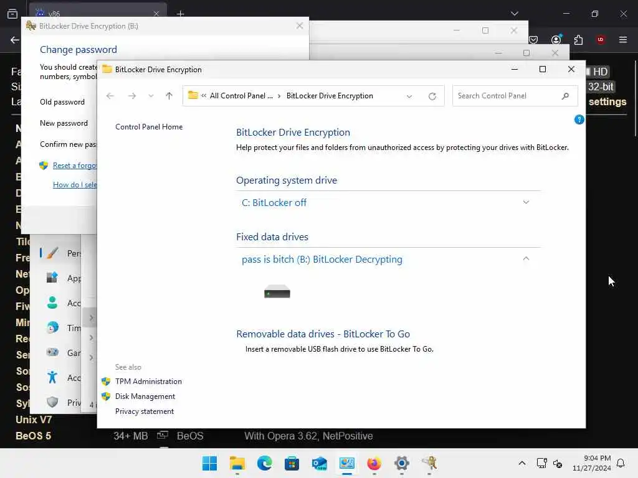Open the notifications bell
This screenshot has height=478, width=638.
pyautogui.click(x=621, y=463)
